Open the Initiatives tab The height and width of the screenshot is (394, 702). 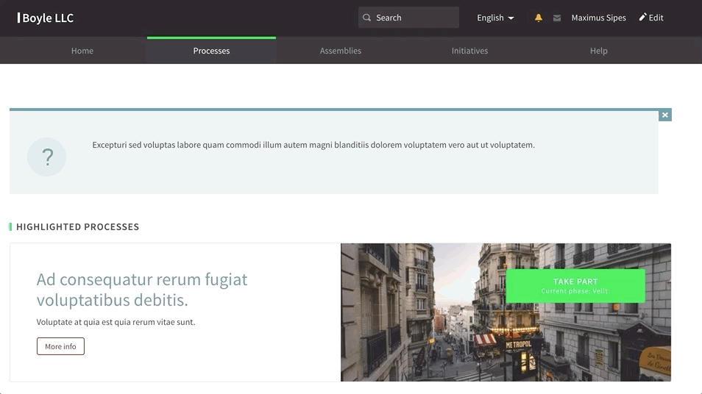pos(469,51)
